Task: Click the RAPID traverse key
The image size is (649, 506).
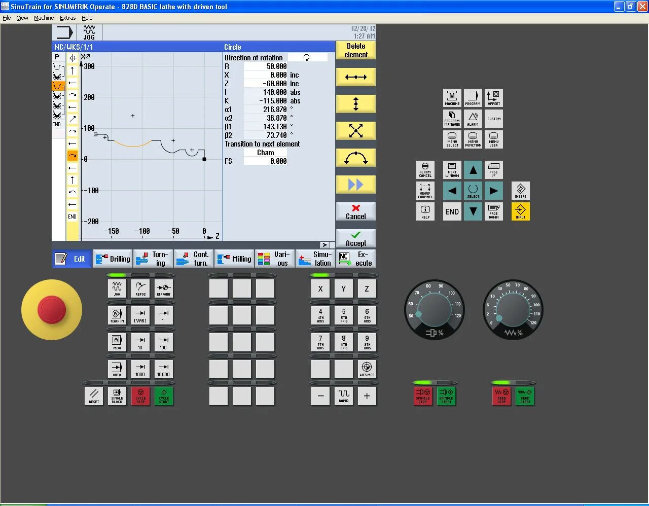Action: click(344, 396)
